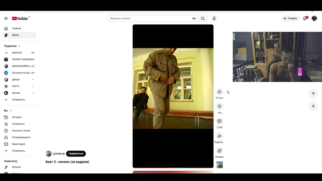
Task: Open the Подписки section
Action: pos(12,46)
